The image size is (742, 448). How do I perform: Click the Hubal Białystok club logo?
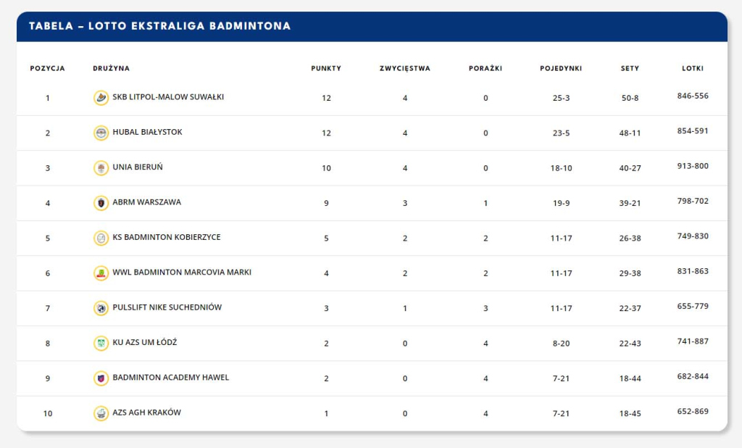tap(101, 133)
